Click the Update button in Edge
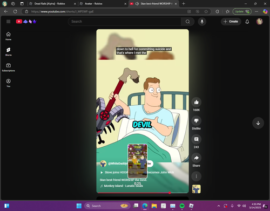The height and width of the screenshot is (211, 270). (242, 11)
